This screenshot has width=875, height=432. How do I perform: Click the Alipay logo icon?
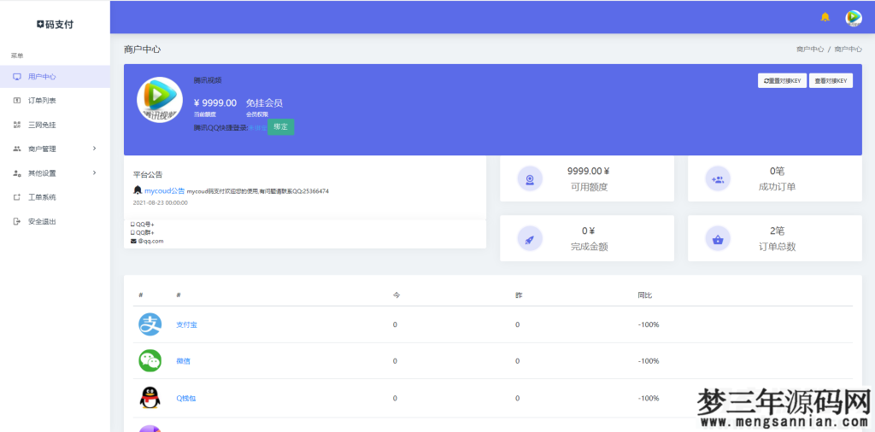(x=150, y=324)
